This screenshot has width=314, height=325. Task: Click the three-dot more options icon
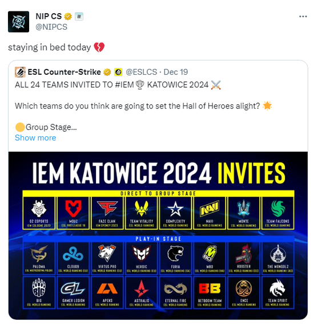tap(303, 17)
